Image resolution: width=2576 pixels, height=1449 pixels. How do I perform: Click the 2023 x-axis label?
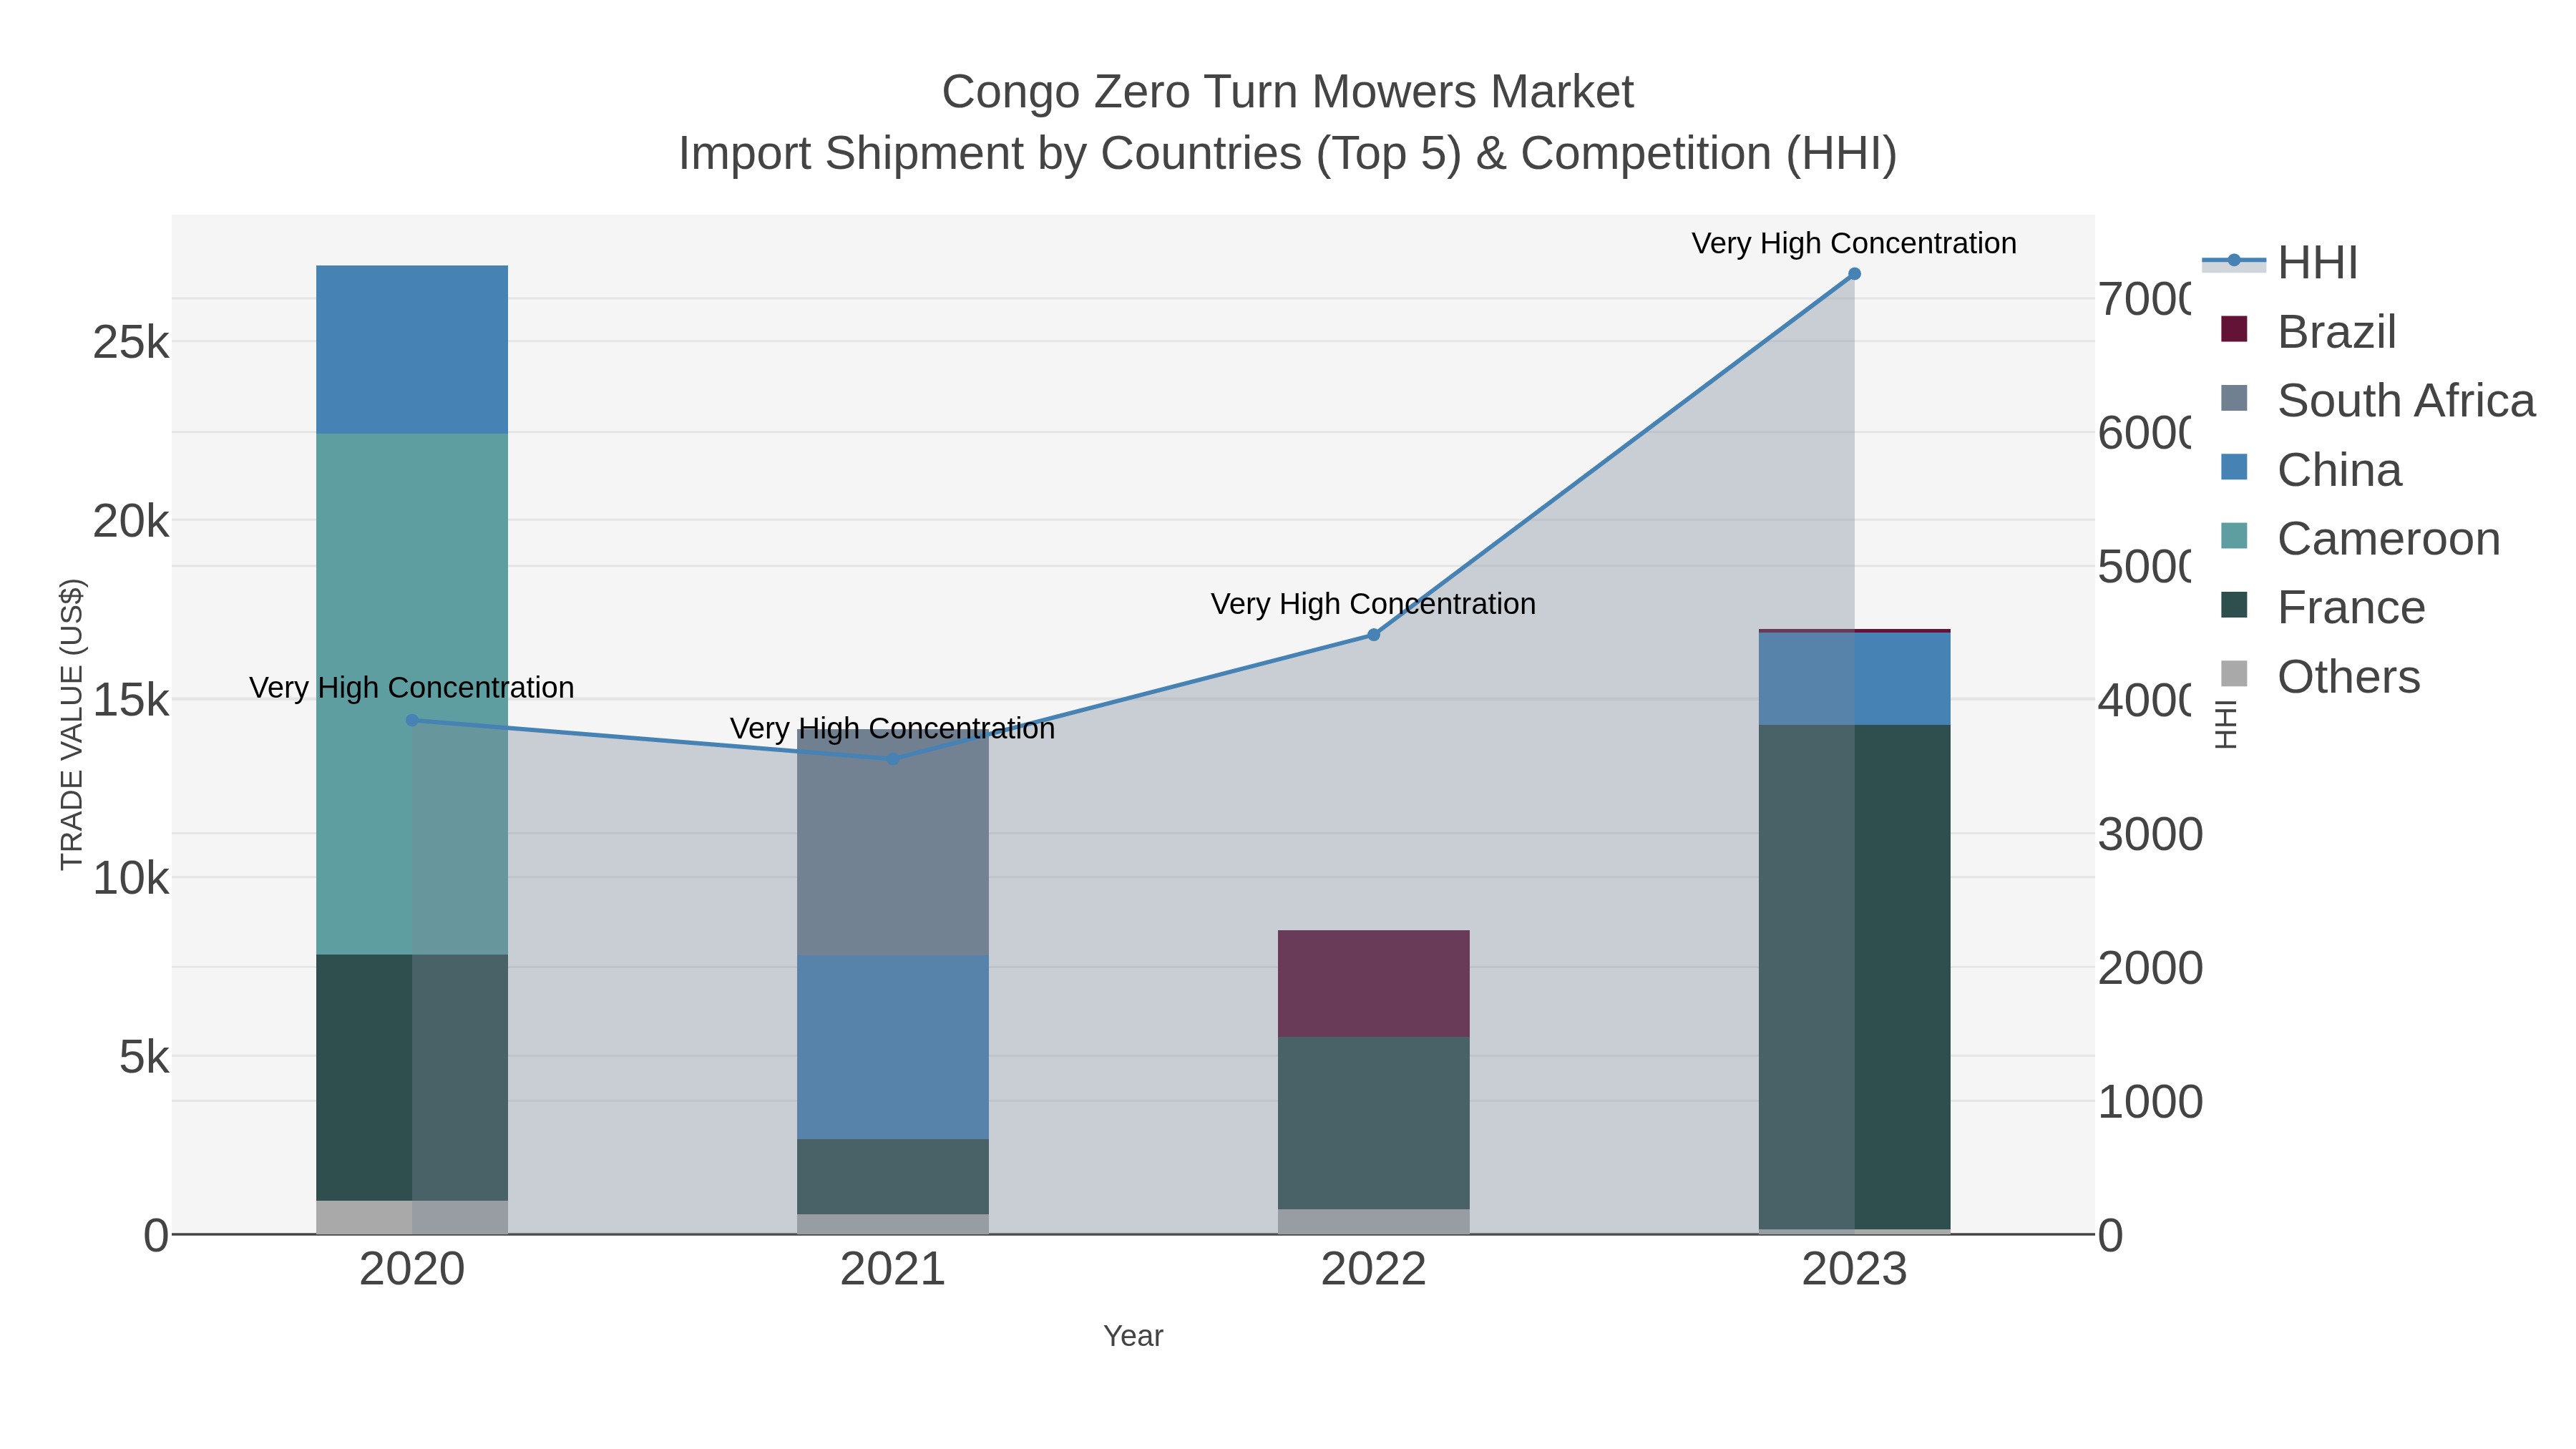1854,1270
